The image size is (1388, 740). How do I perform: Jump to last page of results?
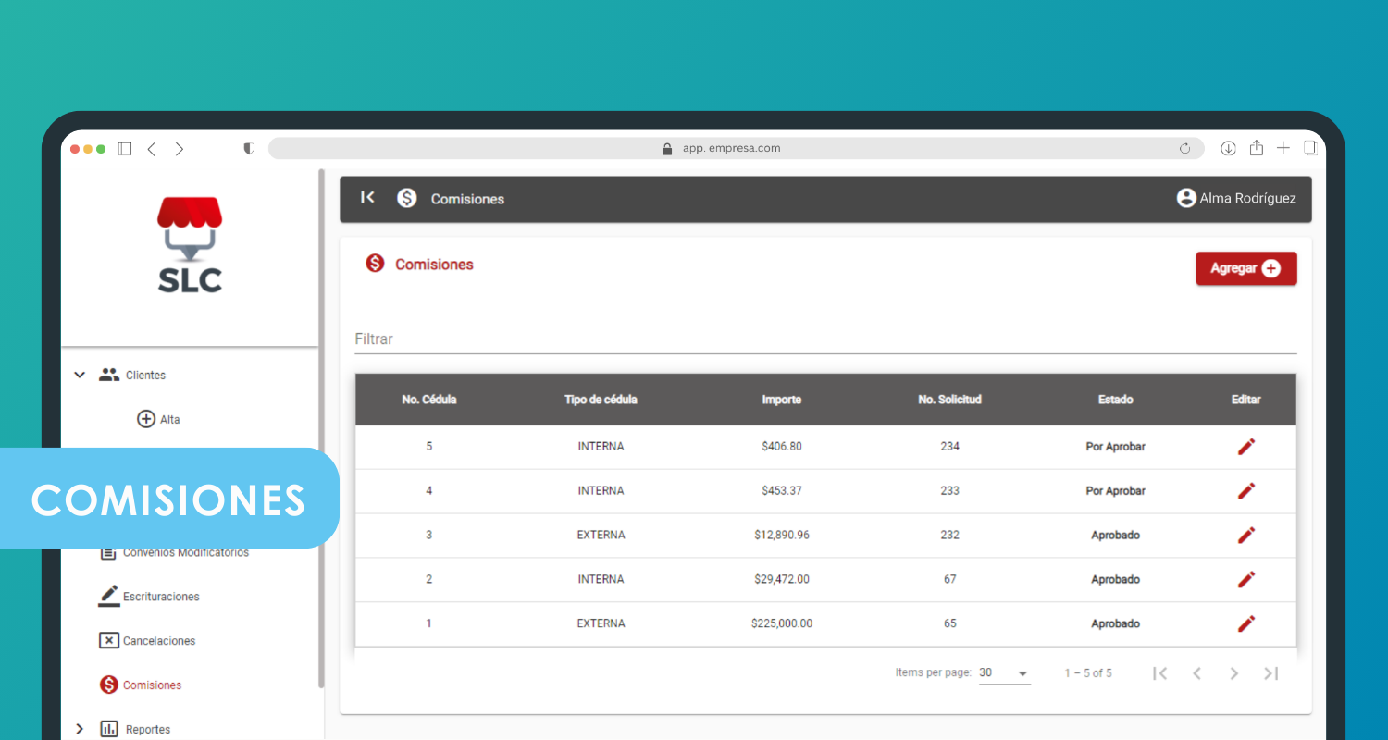pyautogui.click(x=1270, y=673)
